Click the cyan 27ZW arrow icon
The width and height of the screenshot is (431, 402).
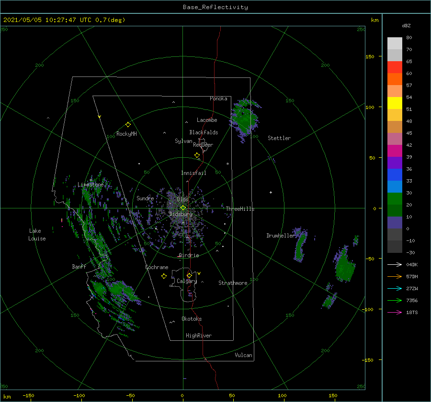tap(395, 288)
